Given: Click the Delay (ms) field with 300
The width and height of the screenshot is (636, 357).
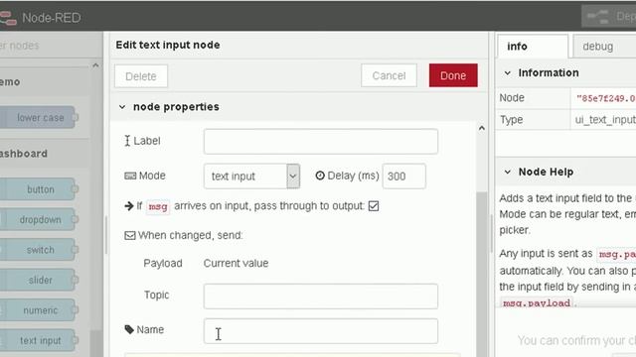Looking at the screenshot, I should tap(404, 177).
